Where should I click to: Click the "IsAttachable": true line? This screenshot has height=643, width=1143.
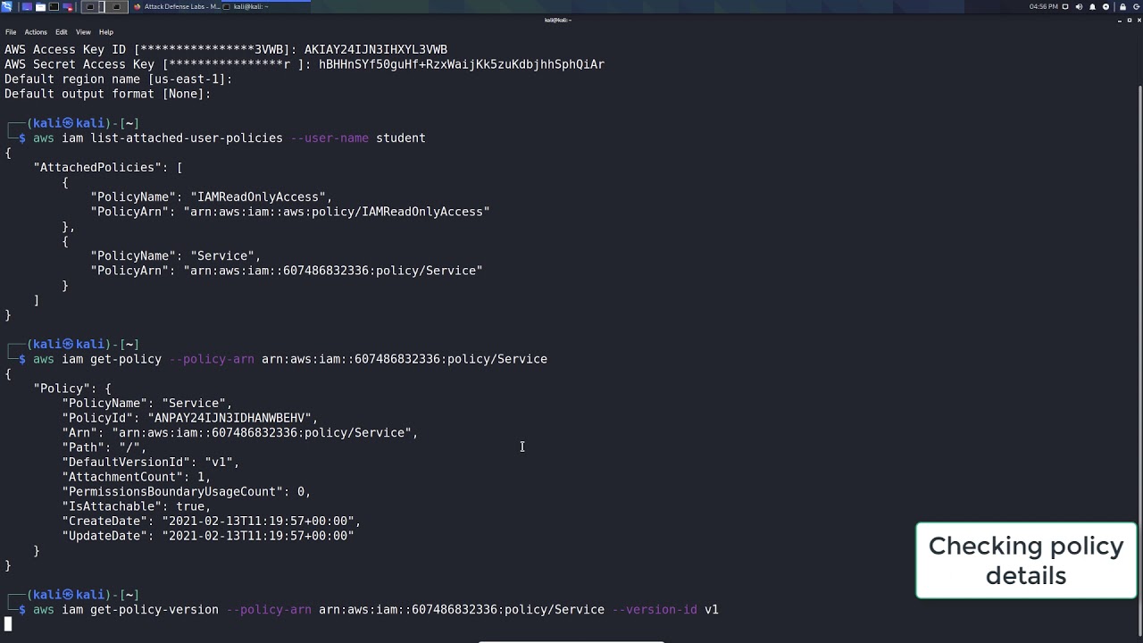[137, 506]
